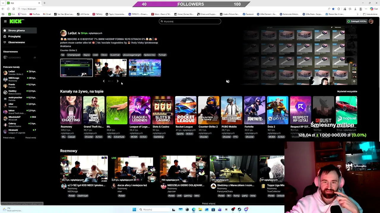Open the Dota 2 category card
Image resolution: width=380 pixels, height=213 pixels.
click(x=278, y=110)
